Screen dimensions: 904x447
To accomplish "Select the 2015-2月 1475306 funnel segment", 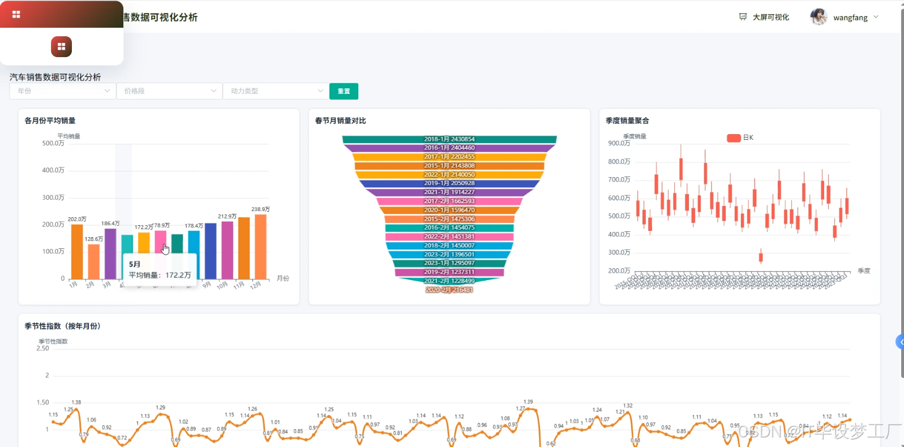I will 449,219.
